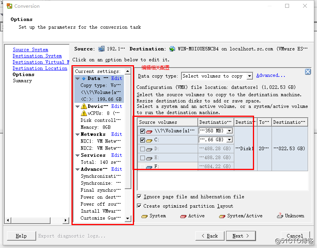Open the Advanced... data copy link

point(271,76)
